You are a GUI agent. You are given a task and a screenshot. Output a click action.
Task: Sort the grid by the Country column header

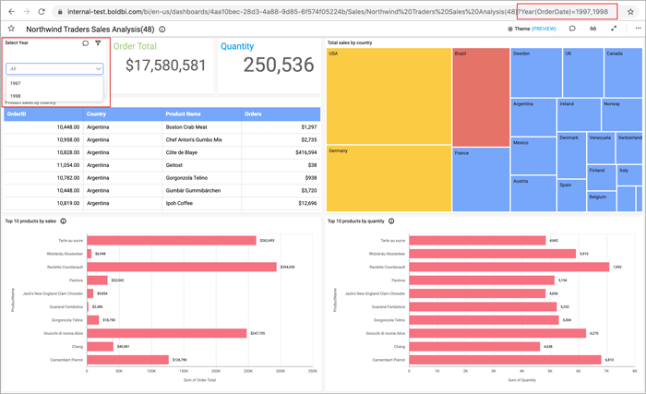pos(97,114)
